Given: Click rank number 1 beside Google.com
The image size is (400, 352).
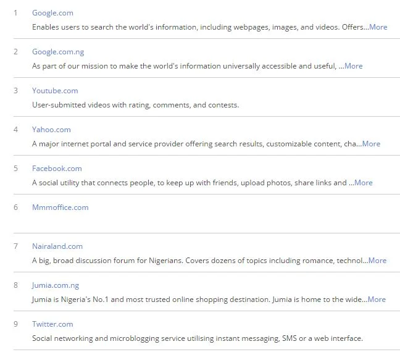Looking at the screenshot, I should pyautogui.click(x=16, y=13).
